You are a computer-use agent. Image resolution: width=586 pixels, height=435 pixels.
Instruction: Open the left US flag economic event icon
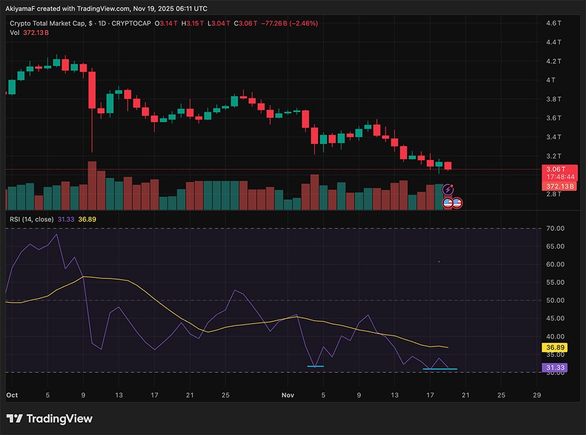(448, 203)
